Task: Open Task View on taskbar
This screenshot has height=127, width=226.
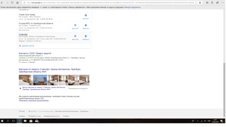Action: (x=14, y=121)
